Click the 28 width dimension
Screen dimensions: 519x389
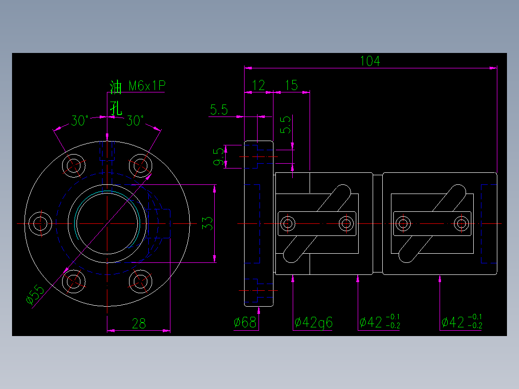click(139, 323)
